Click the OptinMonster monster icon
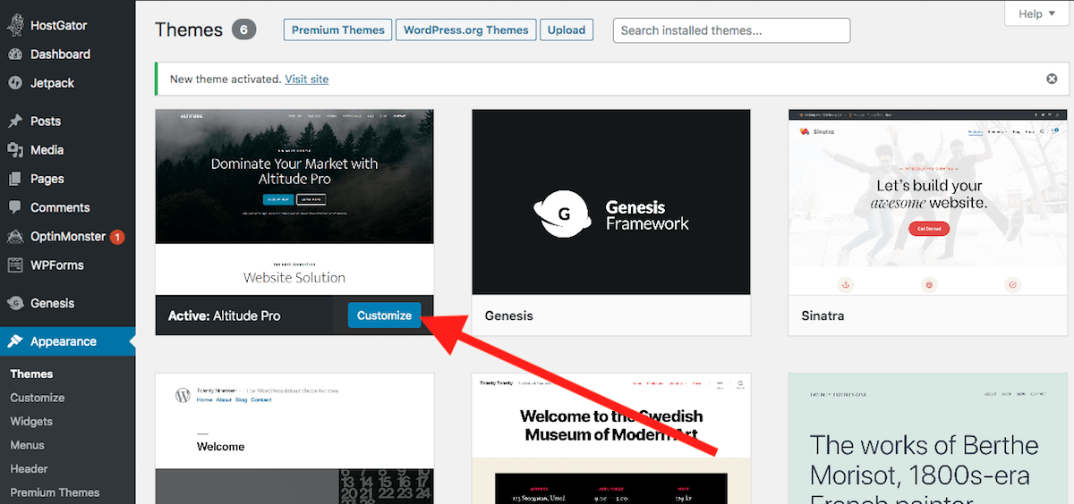 tap(14, 237)
